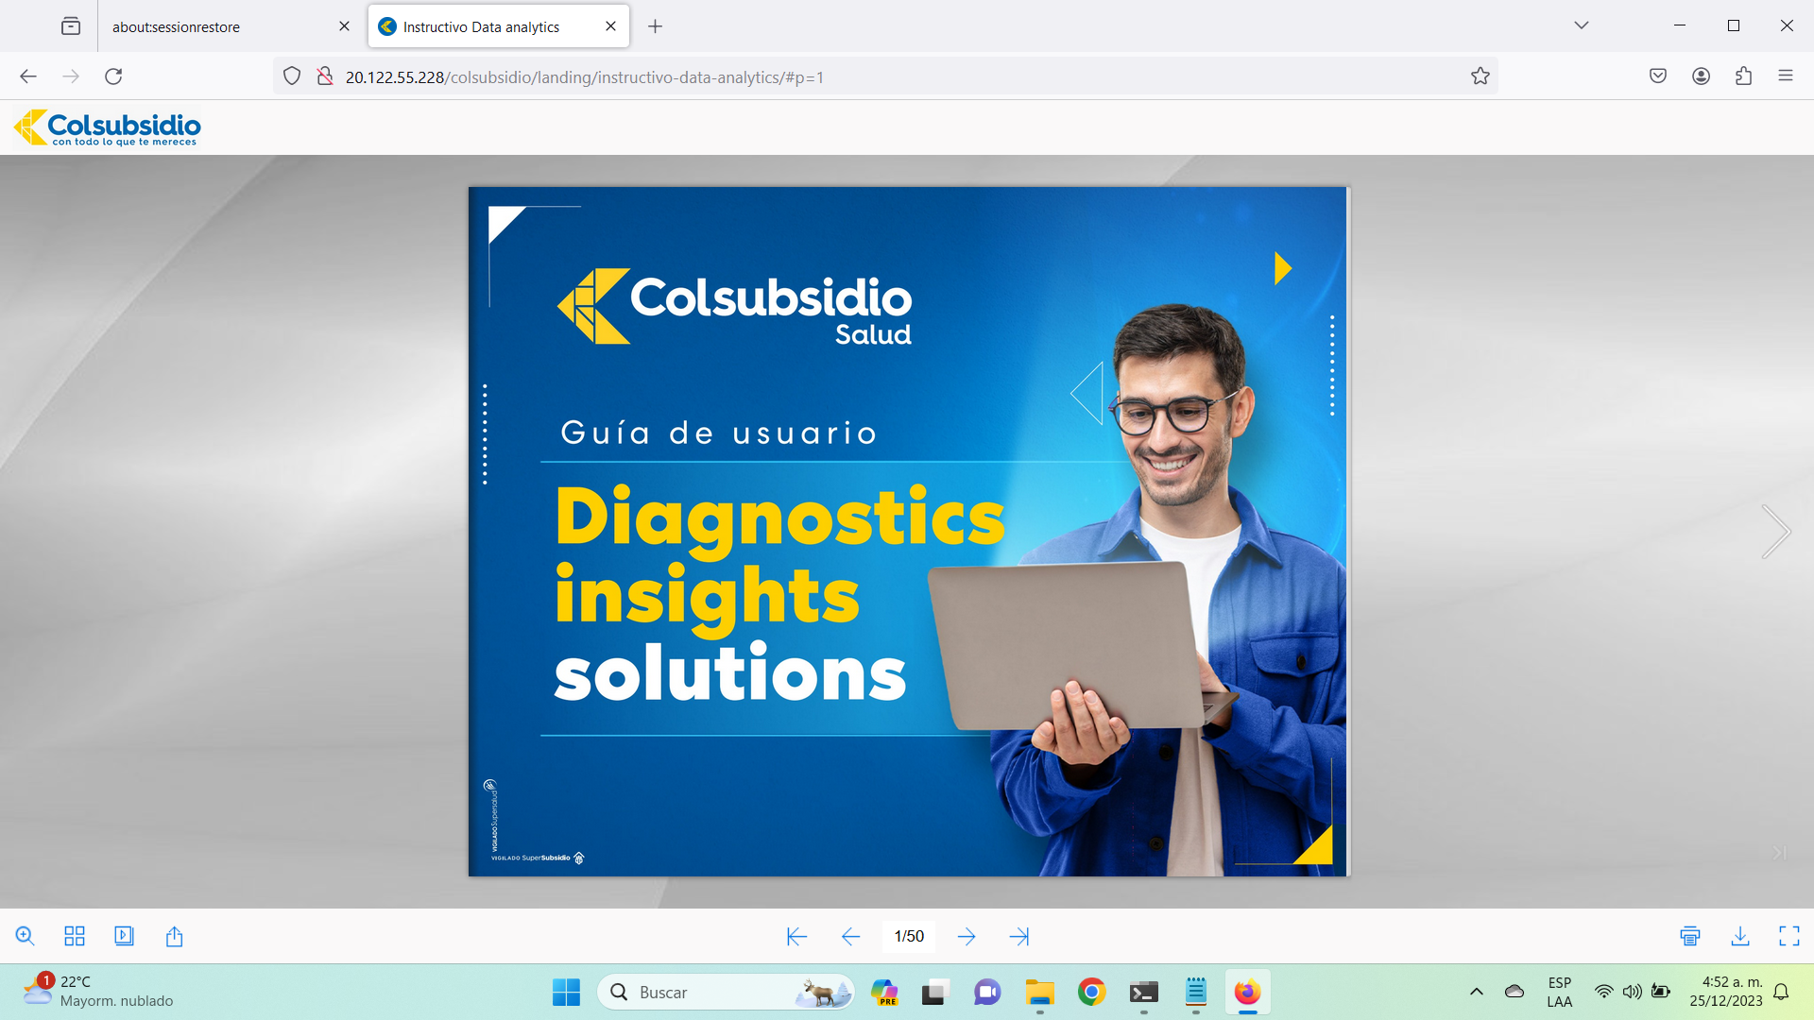The height and width of the screenshot is (1020, 1814).
Task: Open a new browser tab
Action: coord(655,26)
